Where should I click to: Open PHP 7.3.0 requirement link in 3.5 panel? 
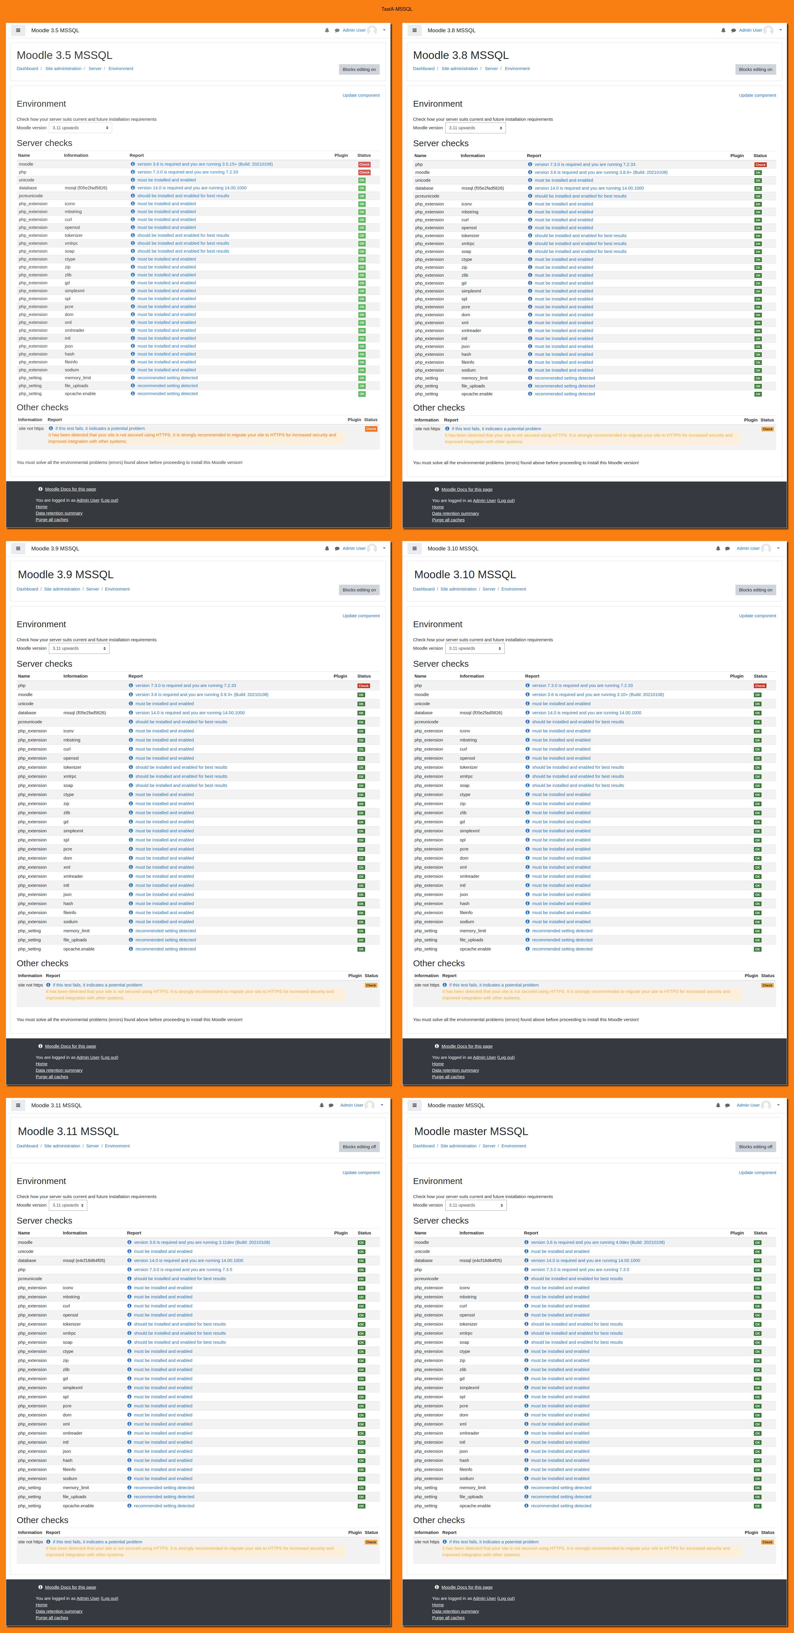(x=187, y=172)
